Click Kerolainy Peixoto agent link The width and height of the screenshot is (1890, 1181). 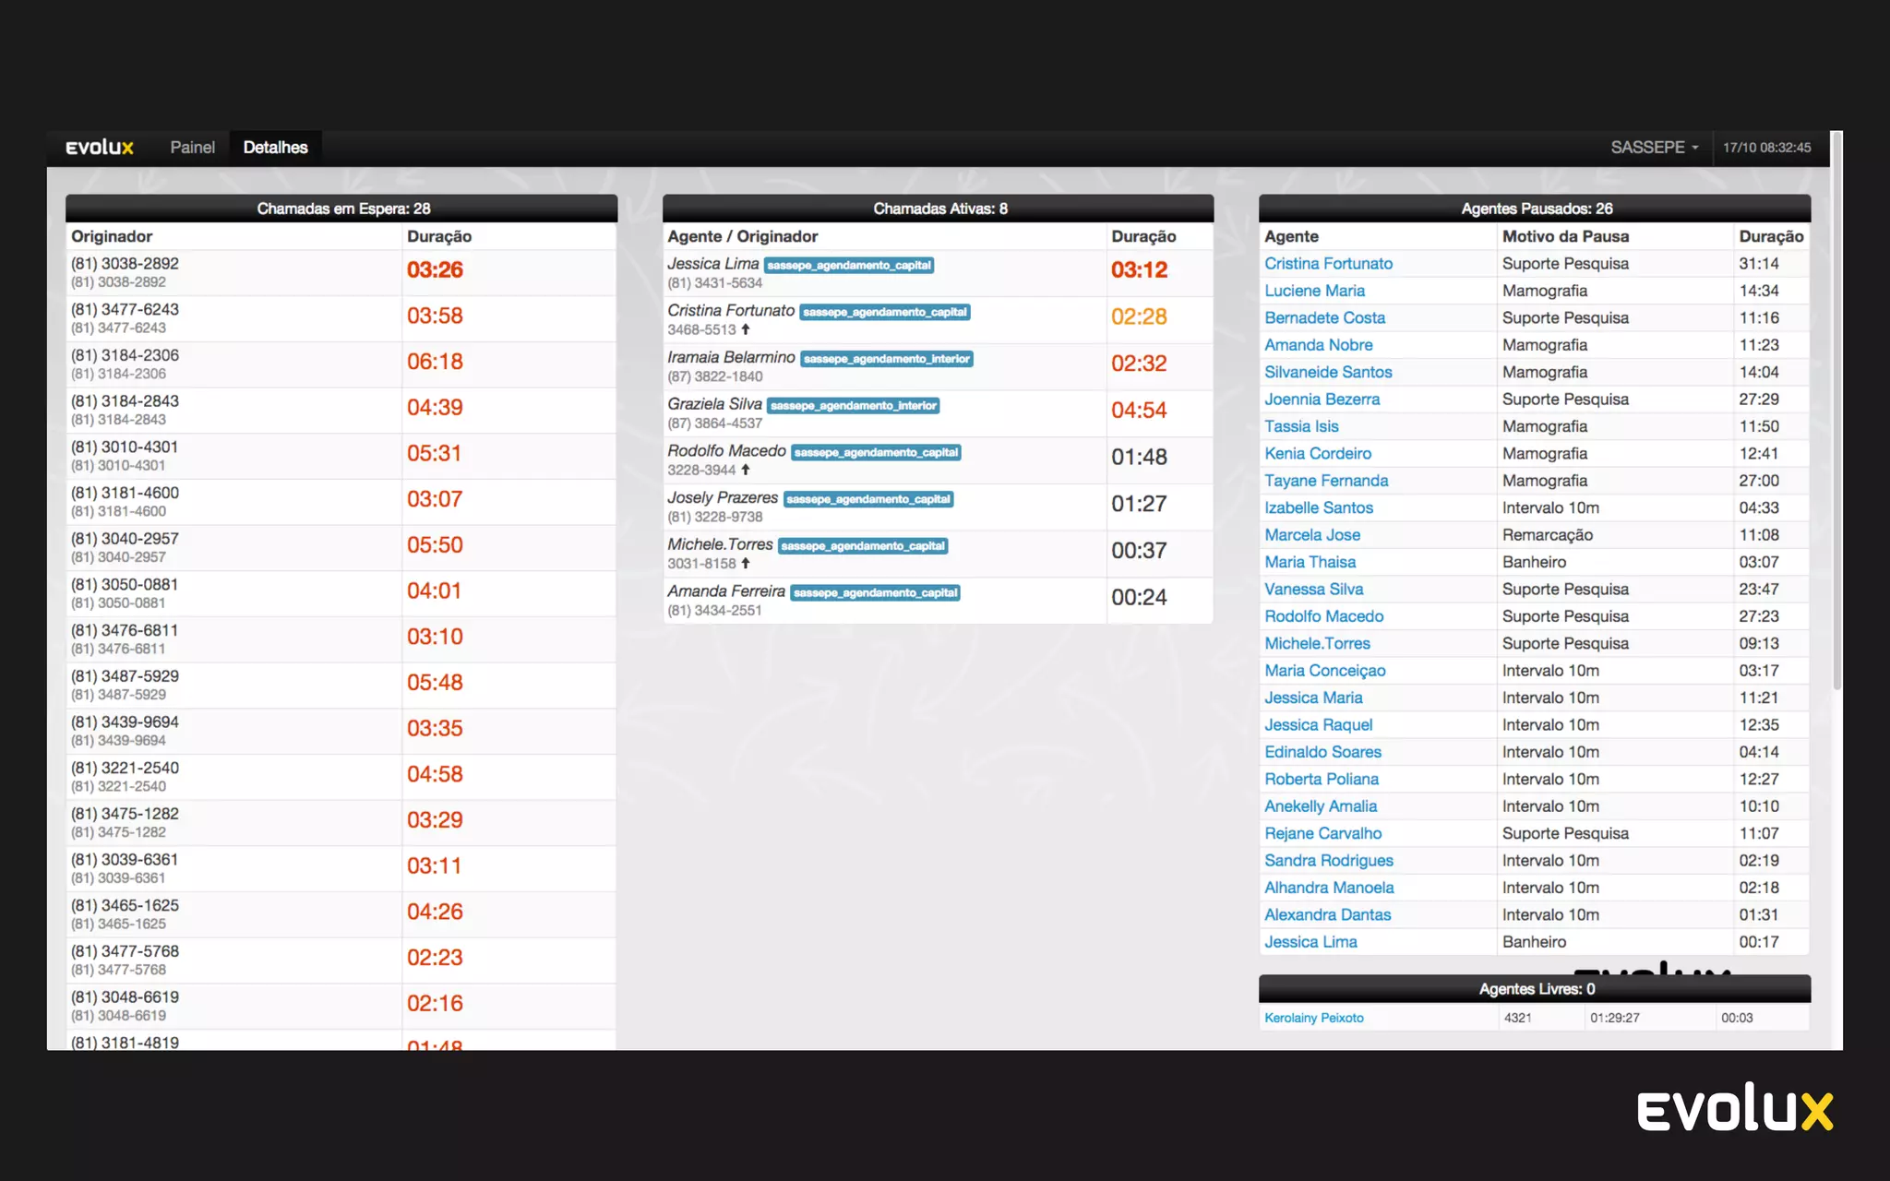coord(1313,1018)
